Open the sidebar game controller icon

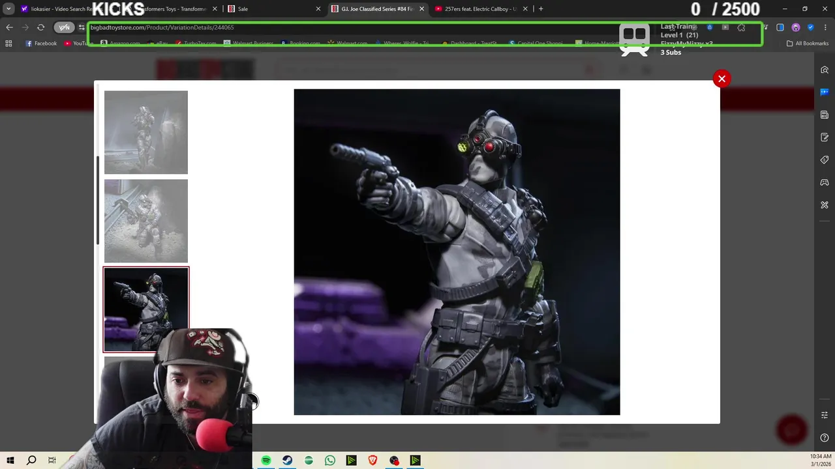coord(825,182)
